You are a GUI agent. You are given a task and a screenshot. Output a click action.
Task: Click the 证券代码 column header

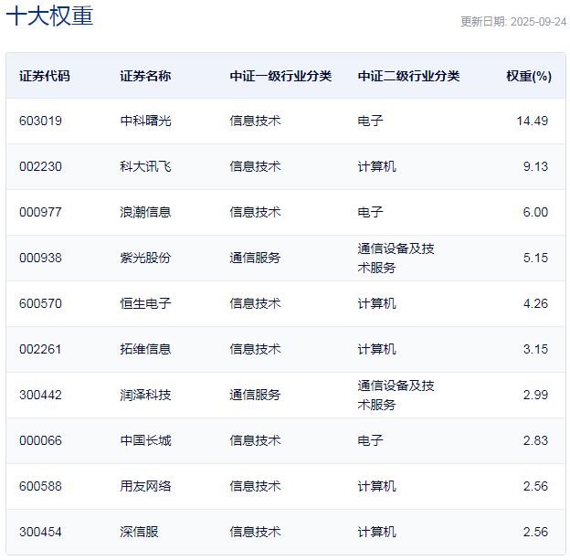point(45,76)
